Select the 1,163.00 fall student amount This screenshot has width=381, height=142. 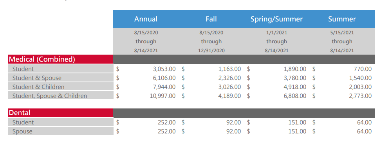click(x=229, y=69)
